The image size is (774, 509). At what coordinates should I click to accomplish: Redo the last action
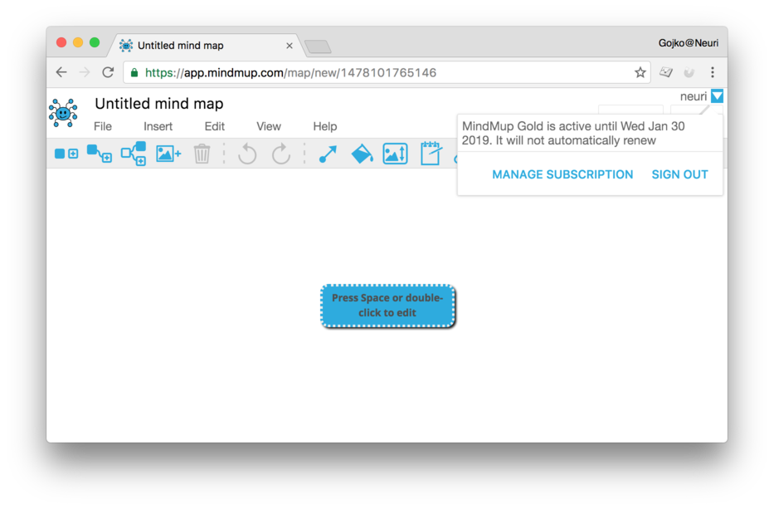(x=281, y=154)
